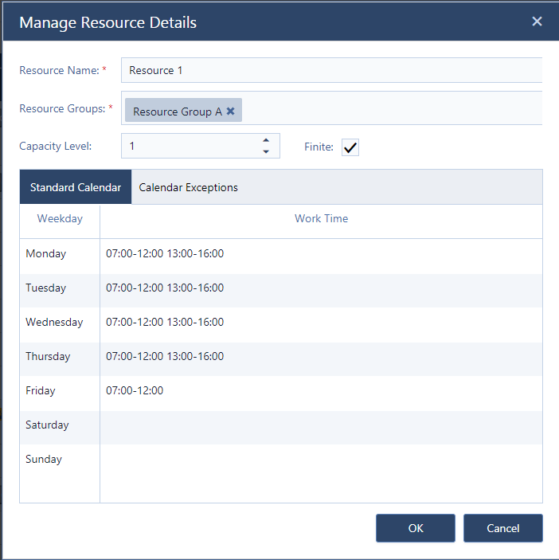Click the Saturday weekday label
This screenshot has width=559, height=560.
click(x=47, y=425)
